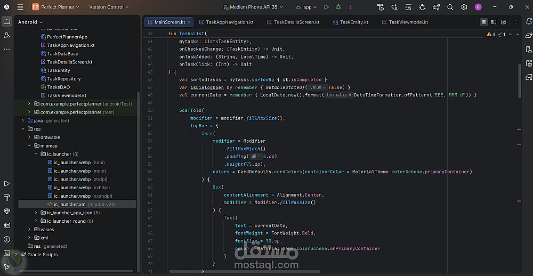Open the App Quality Insights gem icon
The image size is (533, 276).
coord(7,212)
